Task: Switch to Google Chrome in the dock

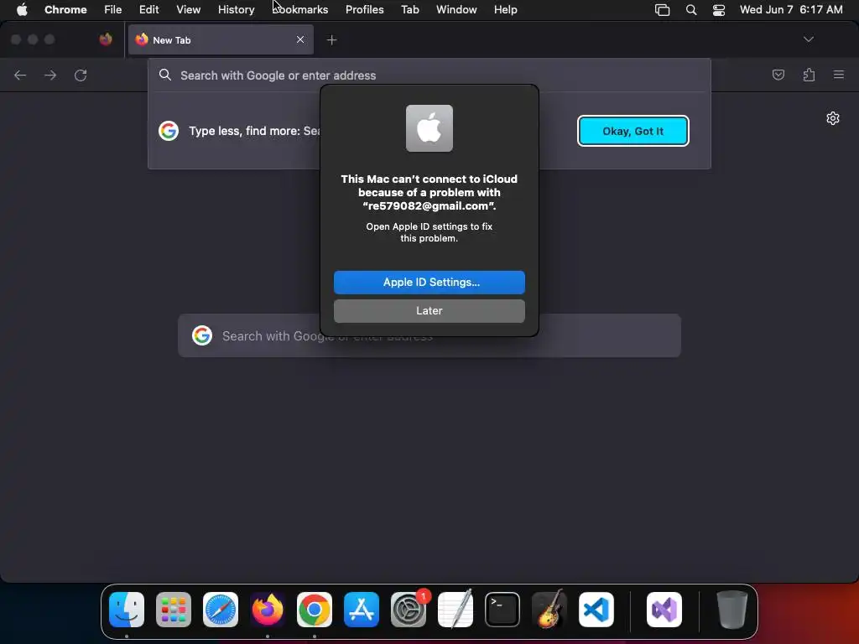Action: [x=315, y=610]
